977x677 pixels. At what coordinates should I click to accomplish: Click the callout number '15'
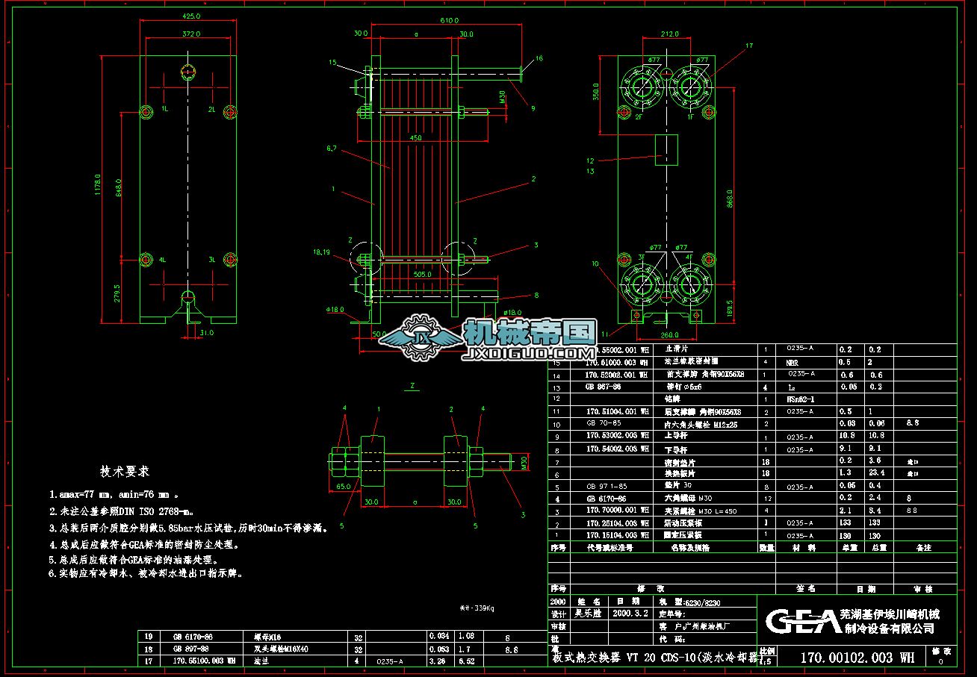[332, 63]
